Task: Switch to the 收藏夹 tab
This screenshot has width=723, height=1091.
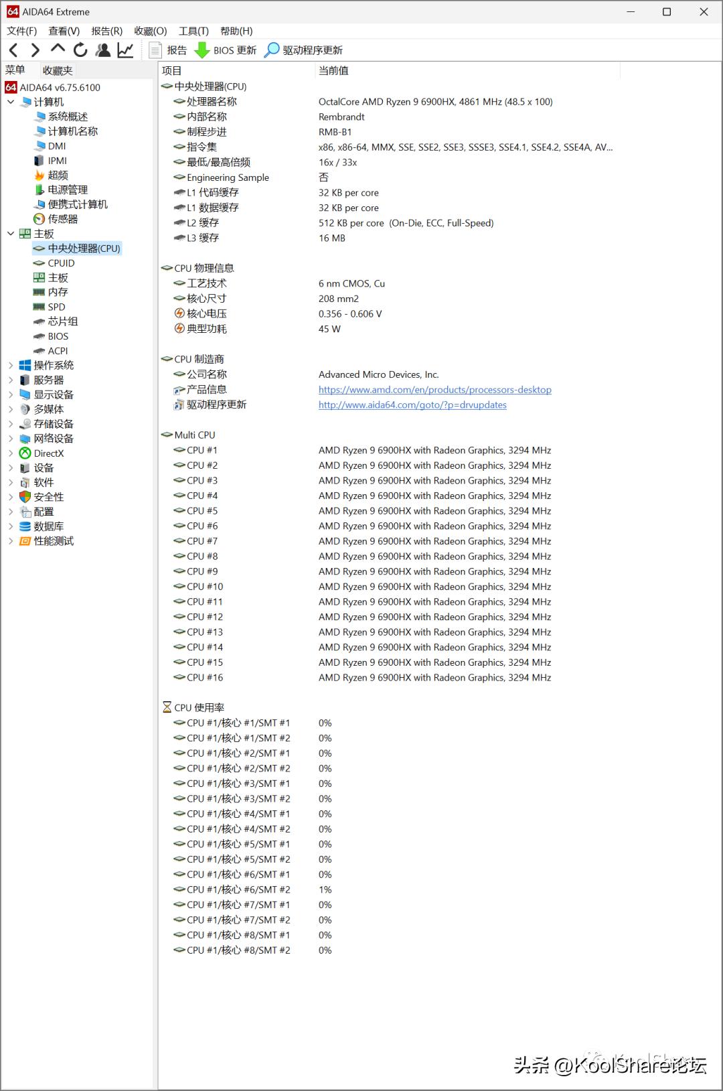Action: pos(58,70)
